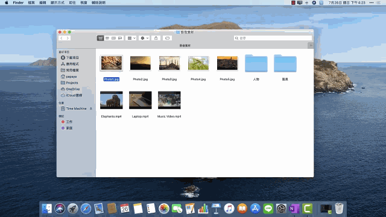
Task: Select Elephants.mp4 video file
Action: (111, 100)
